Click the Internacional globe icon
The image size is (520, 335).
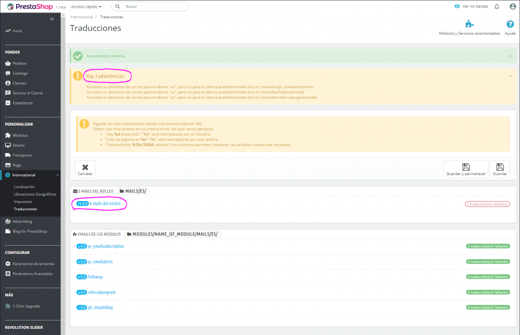point(8,175)
